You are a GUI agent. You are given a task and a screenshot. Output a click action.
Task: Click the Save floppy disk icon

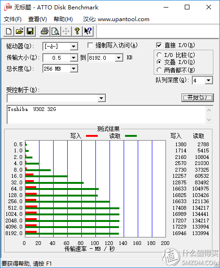[30, 32]
